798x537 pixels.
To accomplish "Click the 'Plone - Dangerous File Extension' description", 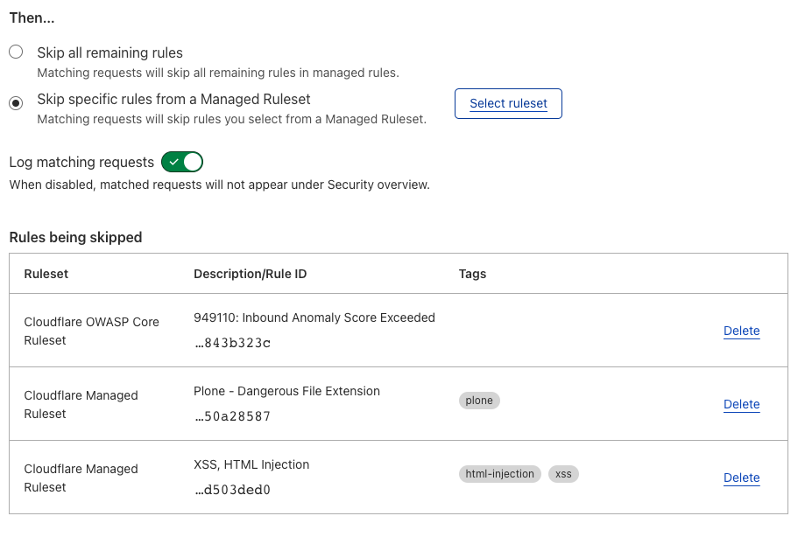I will click(286, 391).
